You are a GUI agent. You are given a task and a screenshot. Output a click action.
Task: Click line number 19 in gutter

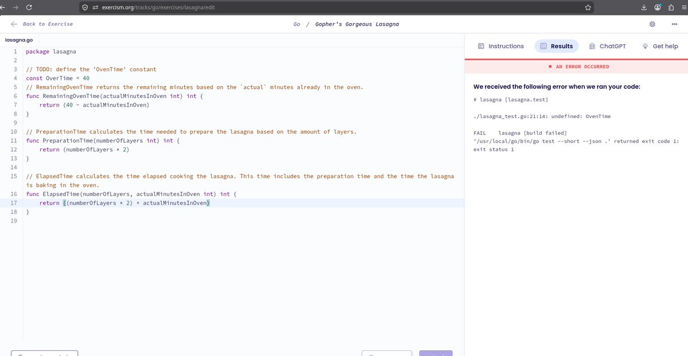13,221
